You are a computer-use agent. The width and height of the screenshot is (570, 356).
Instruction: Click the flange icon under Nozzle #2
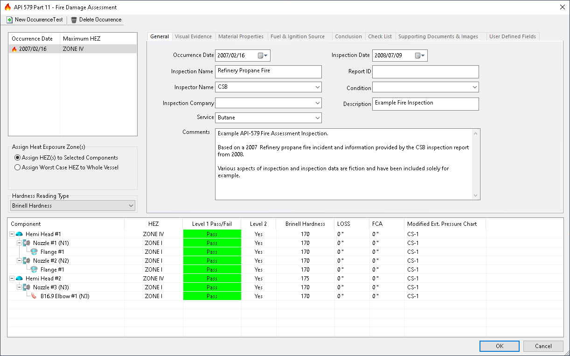34,270
